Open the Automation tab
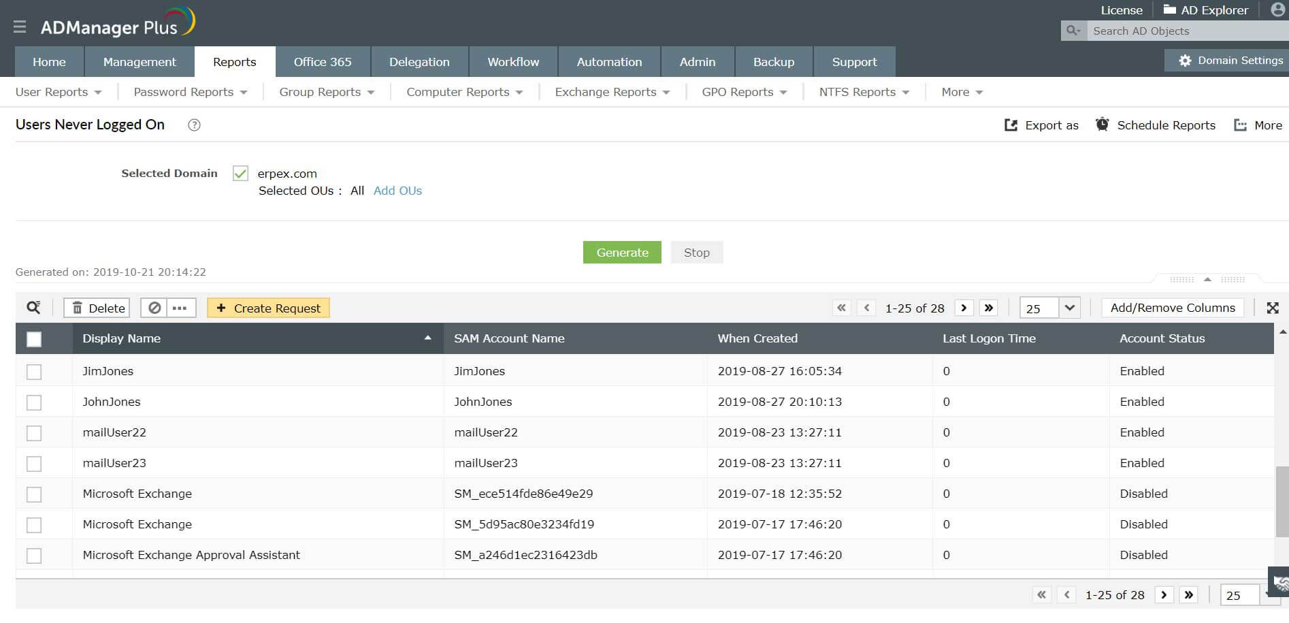Viewport: 1289px width, 623px height. (x=609, y=62)
